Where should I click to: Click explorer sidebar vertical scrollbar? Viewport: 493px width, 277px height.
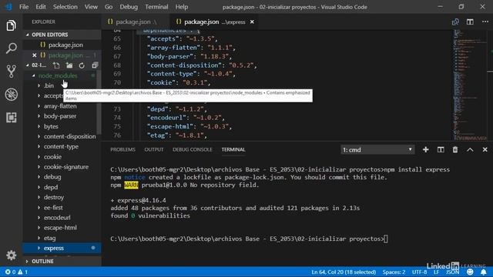click(x=99, y=102)
